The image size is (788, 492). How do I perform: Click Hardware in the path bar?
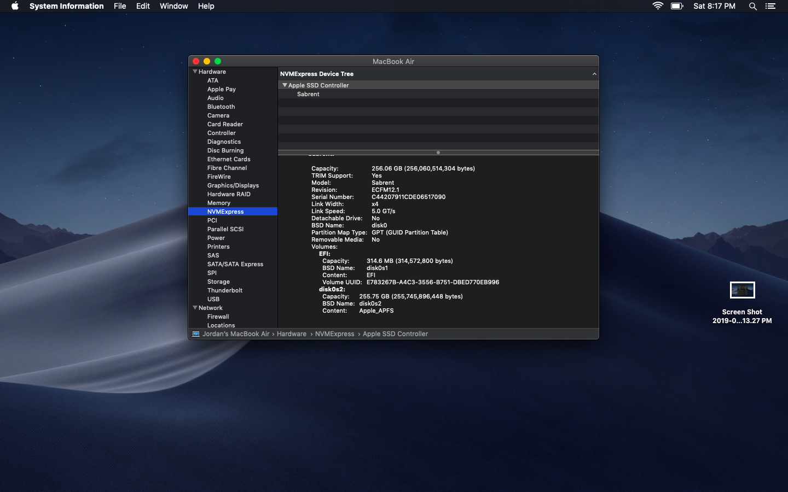pyautogui.click(x=292, y=334)
